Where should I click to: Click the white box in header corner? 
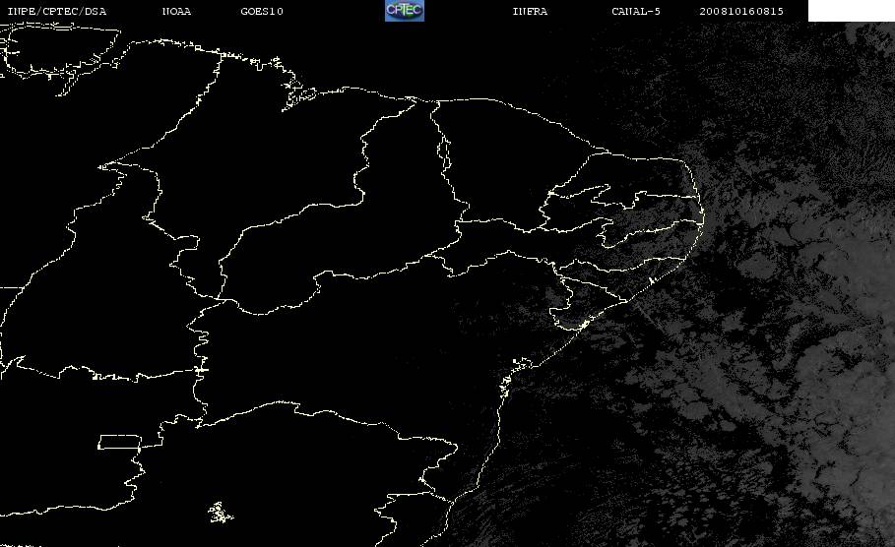(x=852, y=11)
